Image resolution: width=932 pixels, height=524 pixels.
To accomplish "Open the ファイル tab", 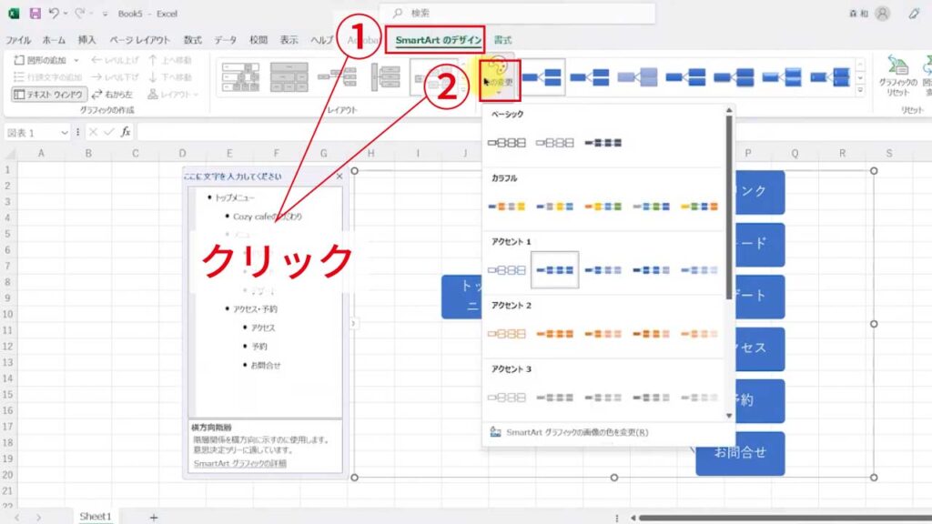I will point(18,40).
